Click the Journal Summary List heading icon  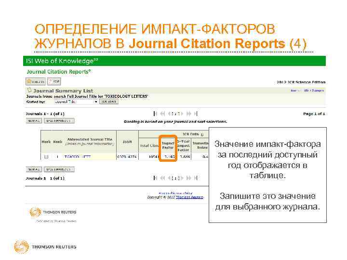pyautogui.click(x=29, y=90)
